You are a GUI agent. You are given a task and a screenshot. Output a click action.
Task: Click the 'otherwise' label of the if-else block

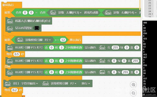click(x=7, y=66)
